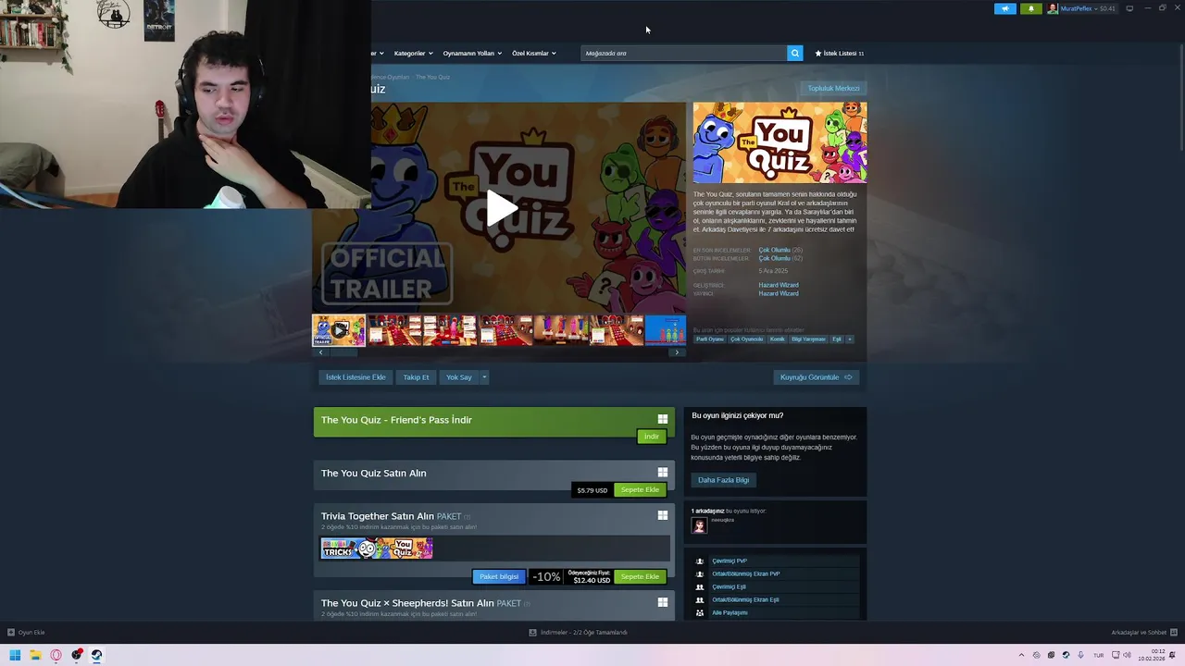The image size is (1185, 666).
Task: Open File Explorer from taskbar
Action: coord(35,656)
